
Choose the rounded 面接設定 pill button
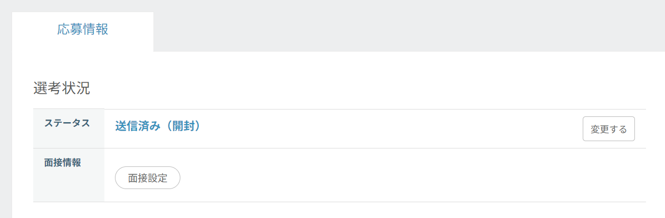[148, 178]
